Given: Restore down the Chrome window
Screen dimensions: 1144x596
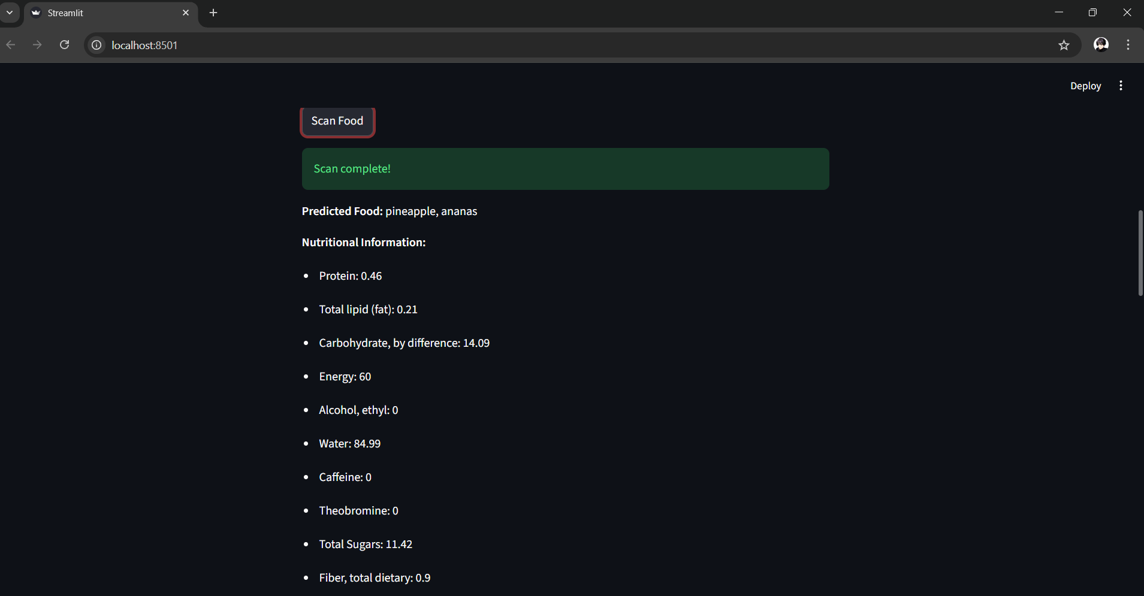Looking at the screenshot, I should [1092, 13].
